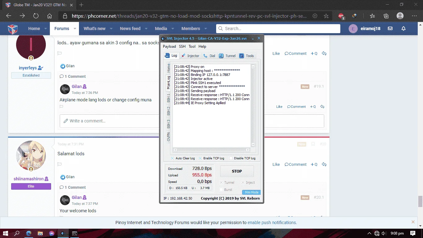Click Like on shiinamashiron's post
The image size is (423, 238).
pyautogui.click(x=276, y=165)
